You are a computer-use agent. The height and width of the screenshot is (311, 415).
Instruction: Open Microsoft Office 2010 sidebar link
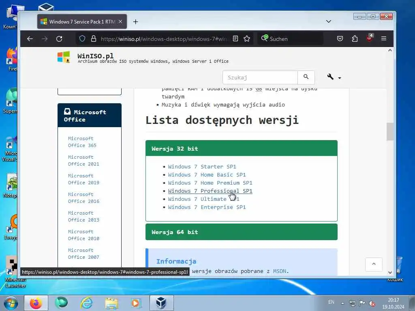(83, 235)
